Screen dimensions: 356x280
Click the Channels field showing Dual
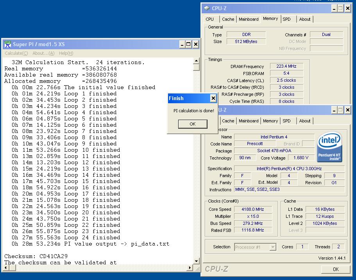pyautogui.click(x=326, y=34)
